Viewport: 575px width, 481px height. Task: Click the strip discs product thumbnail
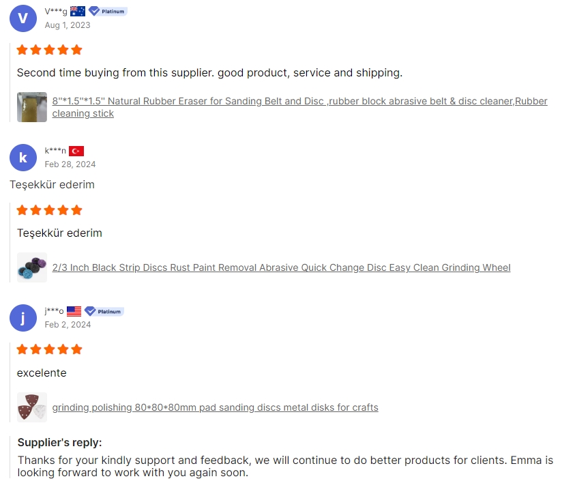pyautogui.click(x=32, y=267)
